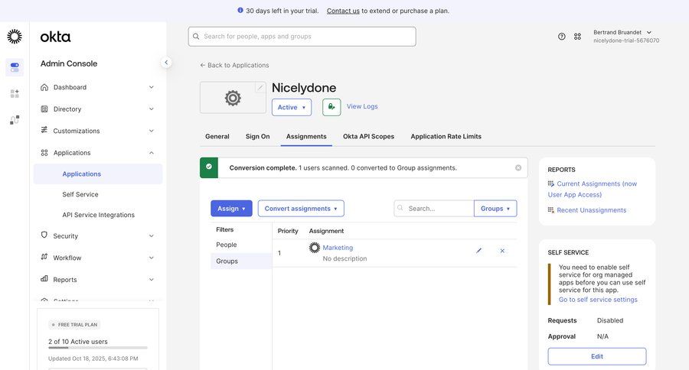Viewport: 689px width, 370px height.
Task: Open the Bertrand Bruandet account menu
Action: click(x=626, y=37)
